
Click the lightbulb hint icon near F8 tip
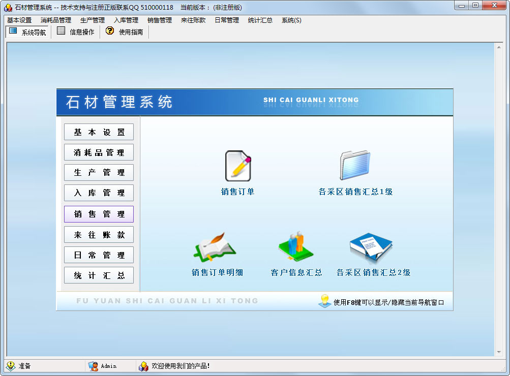[x=324, y=301]
